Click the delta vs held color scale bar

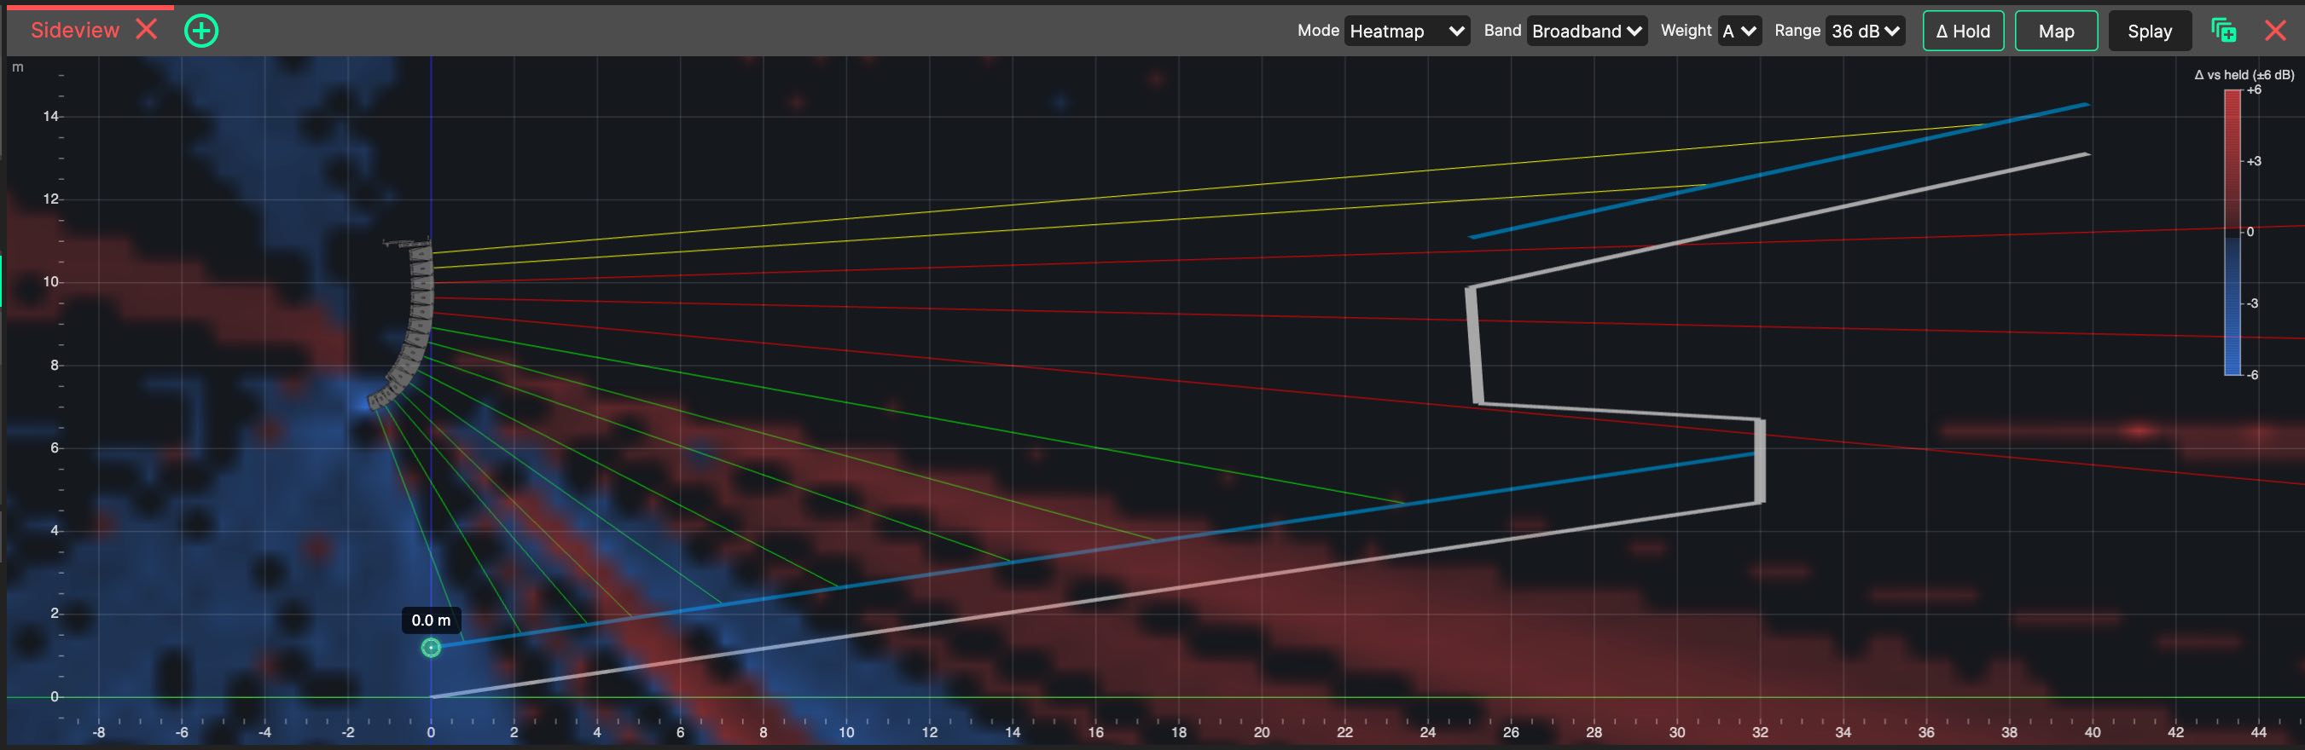2232,233
